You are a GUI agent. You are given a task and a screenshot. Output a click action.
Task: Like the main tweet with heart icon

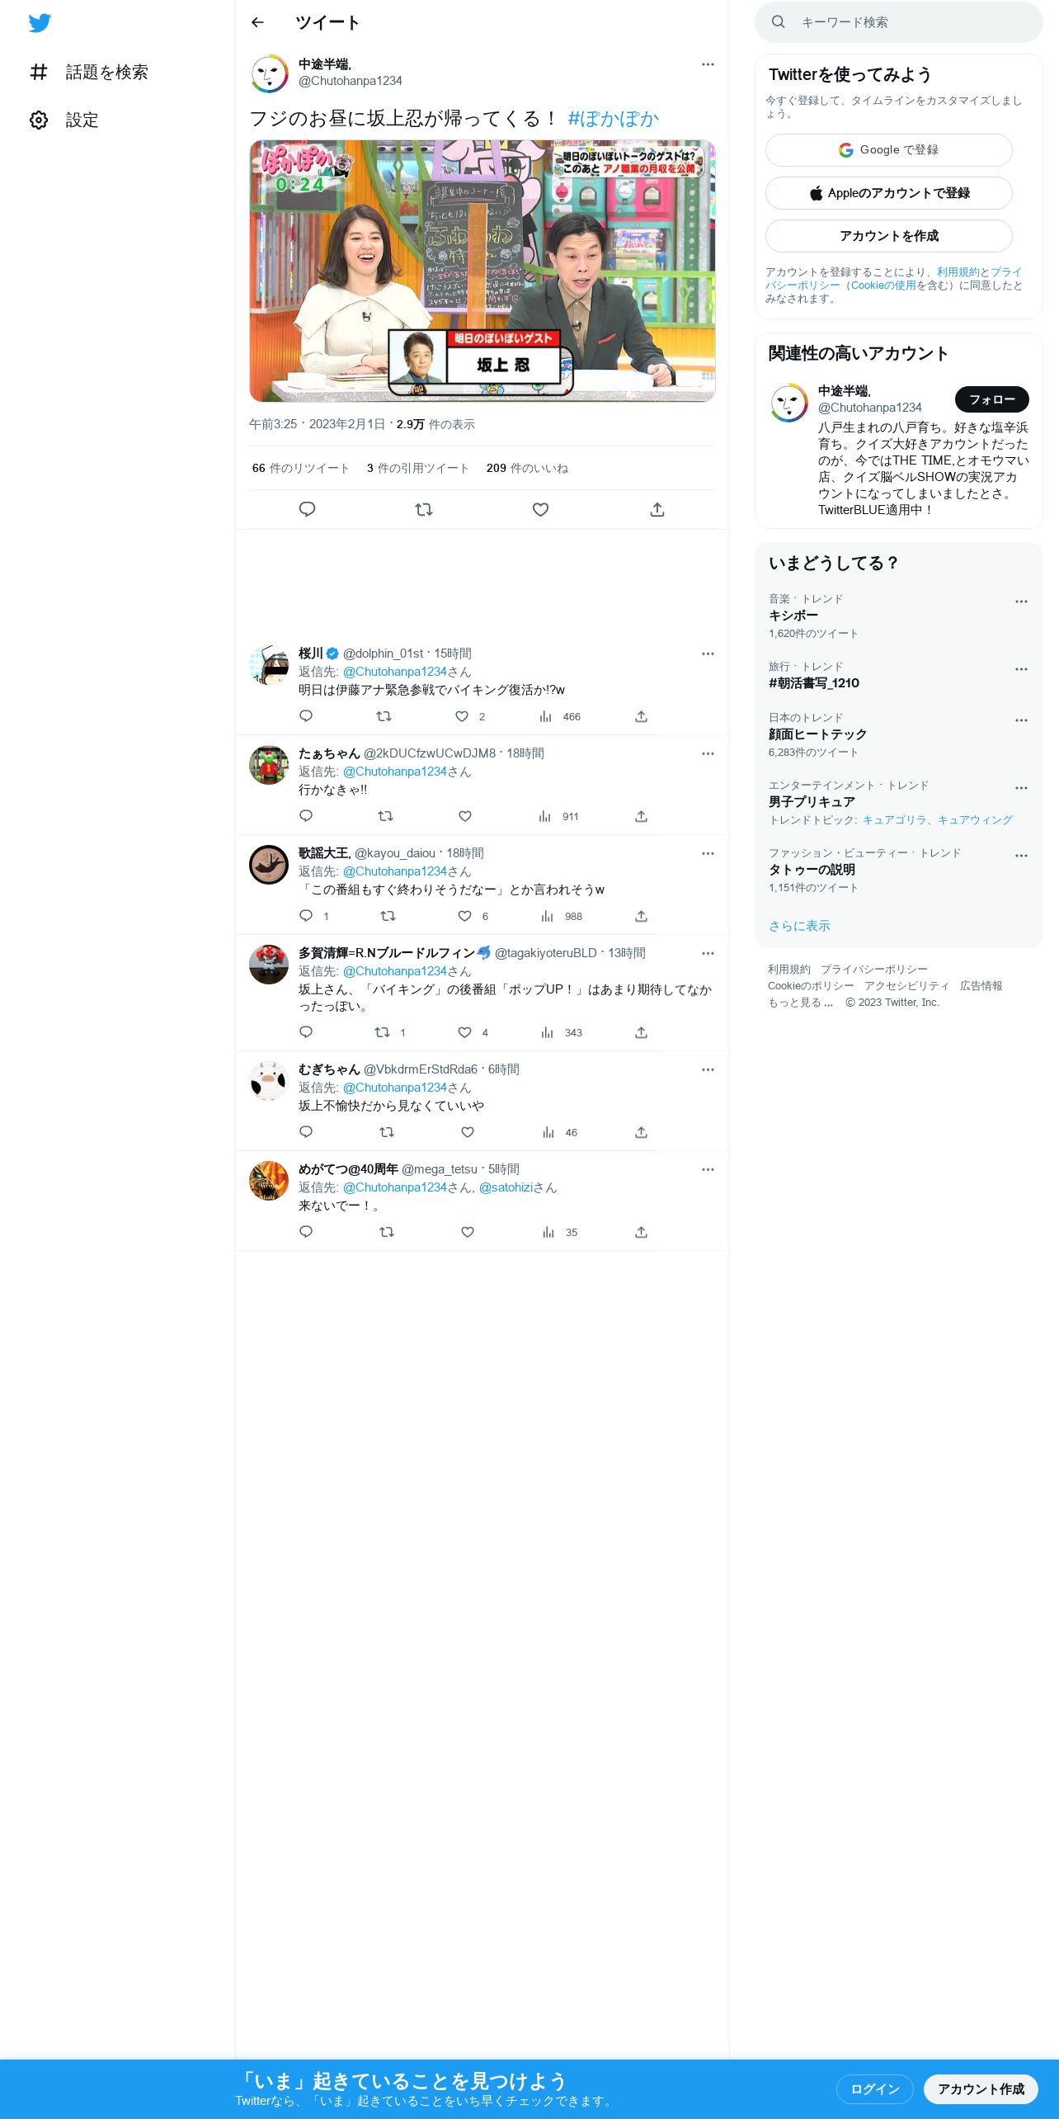pyautogui.click(x=540, y=509)
